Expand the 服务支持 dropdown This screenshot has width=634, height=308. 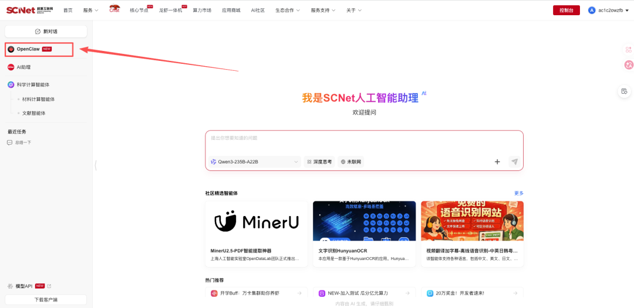(x=323, y=11)
